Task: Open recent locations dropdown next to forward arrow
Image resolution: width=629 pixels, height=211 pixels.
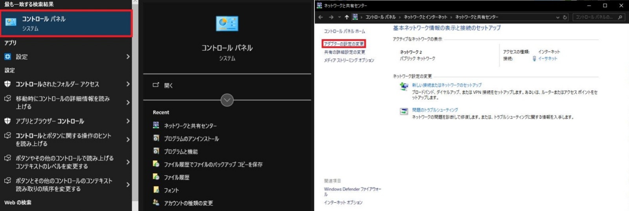Action: tap(339, 17)
